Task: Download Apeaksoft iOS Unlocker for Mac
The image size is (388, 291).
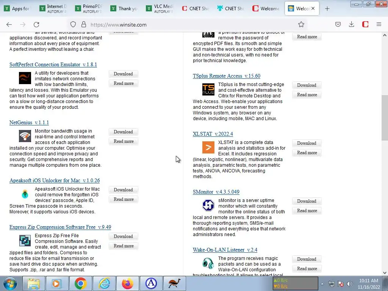Action: click(x=124, y=190)
